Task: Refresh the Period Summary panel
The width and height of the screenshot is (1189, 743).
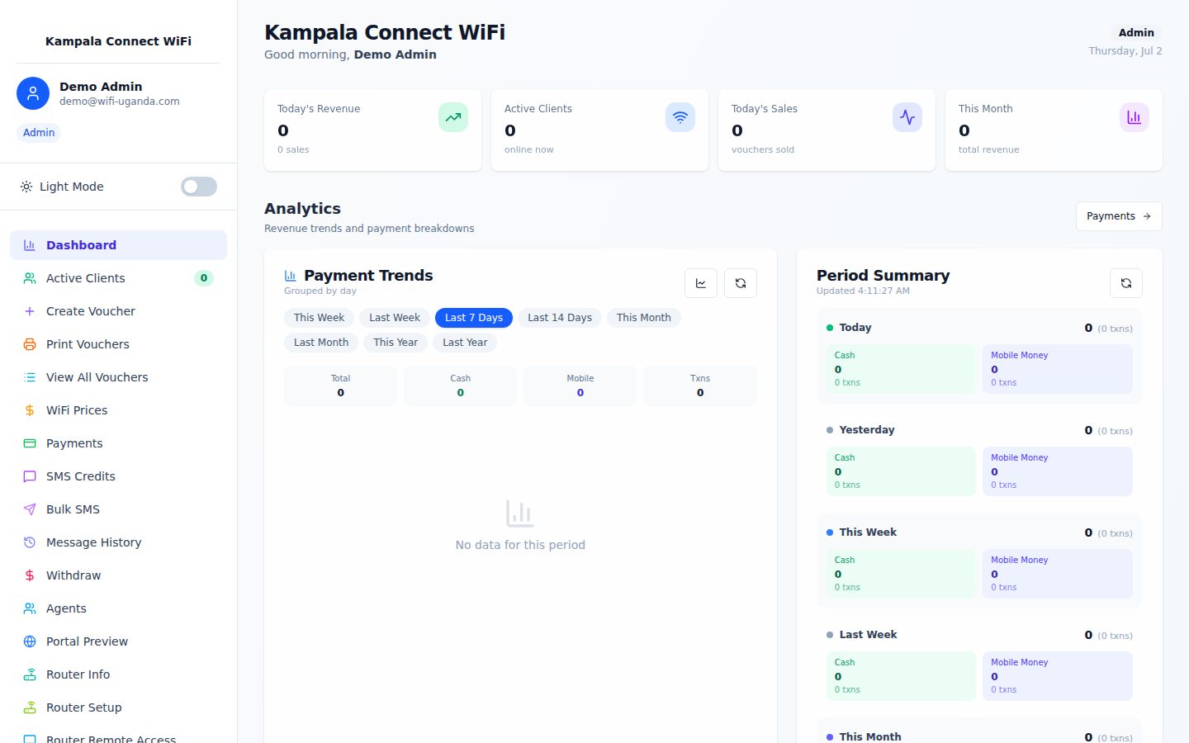Action: [1126, 283]
